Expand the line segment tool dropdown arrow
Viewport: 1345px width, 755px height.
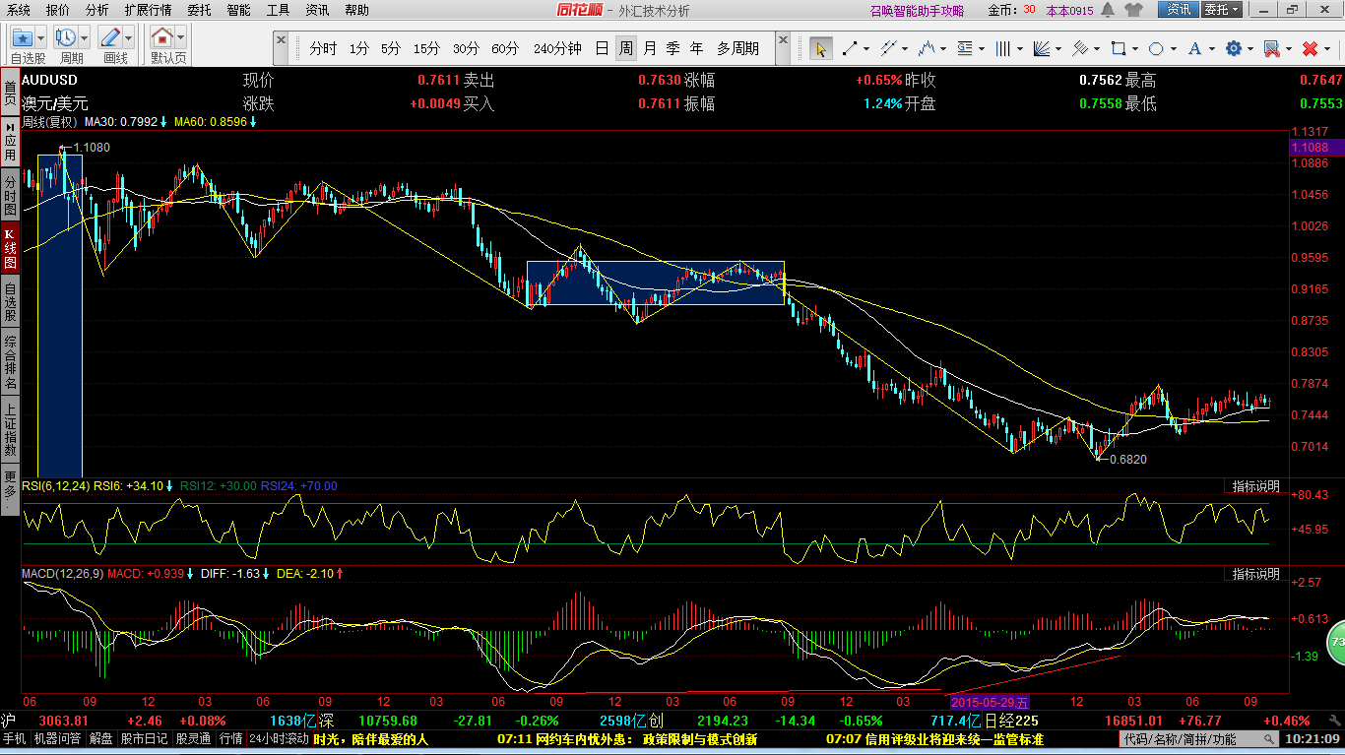(x=865, y=48)
